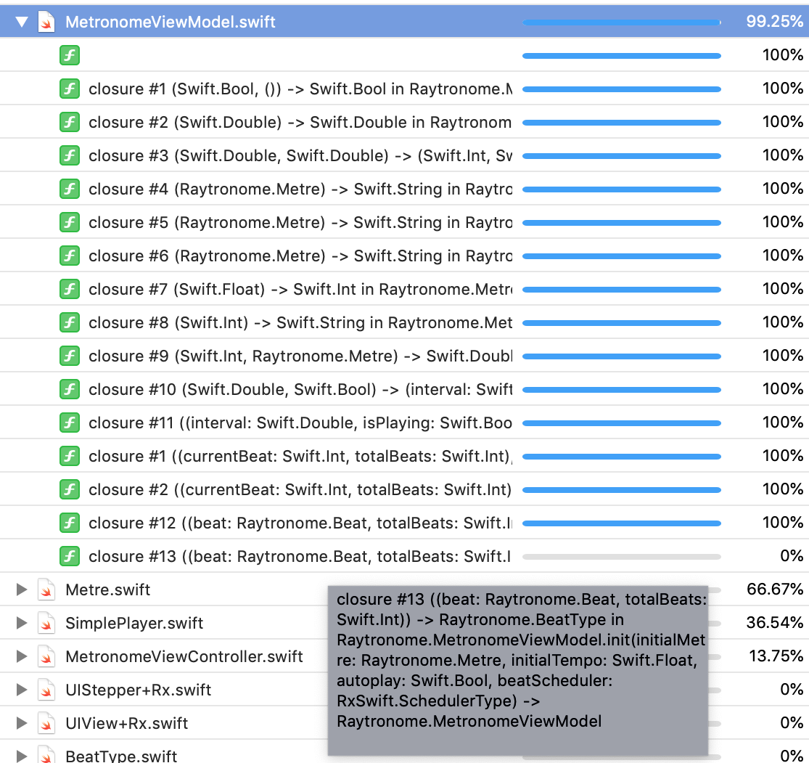Click the SimplePlayer.swift Swift file icon
This screenshot has width=809, height=763.
(x=46, y=623)
